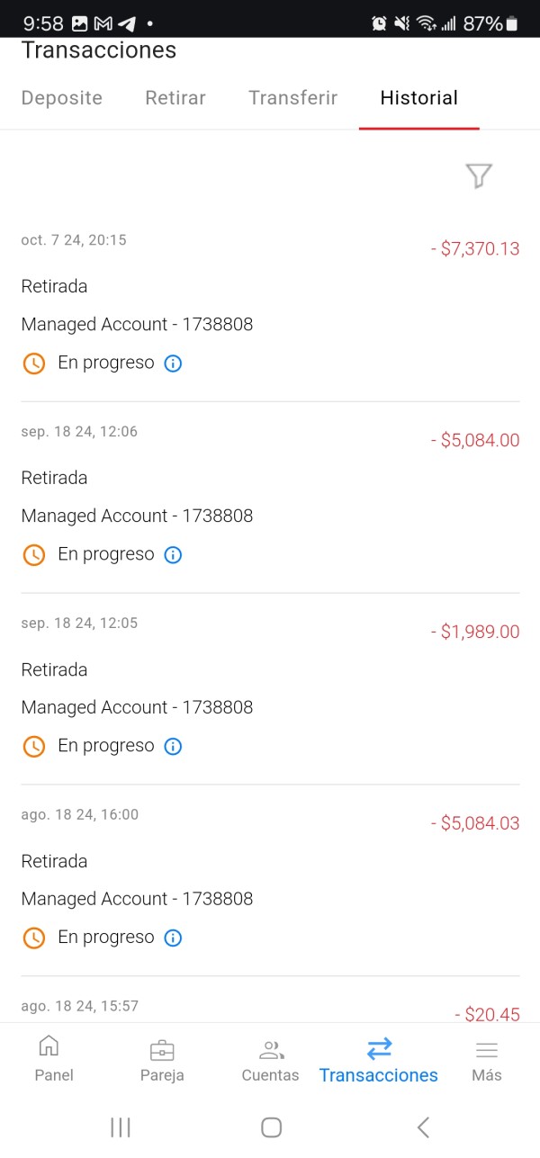Switch to Deposite tab
The image size is (540, 1158).
[x=62, y=98]
